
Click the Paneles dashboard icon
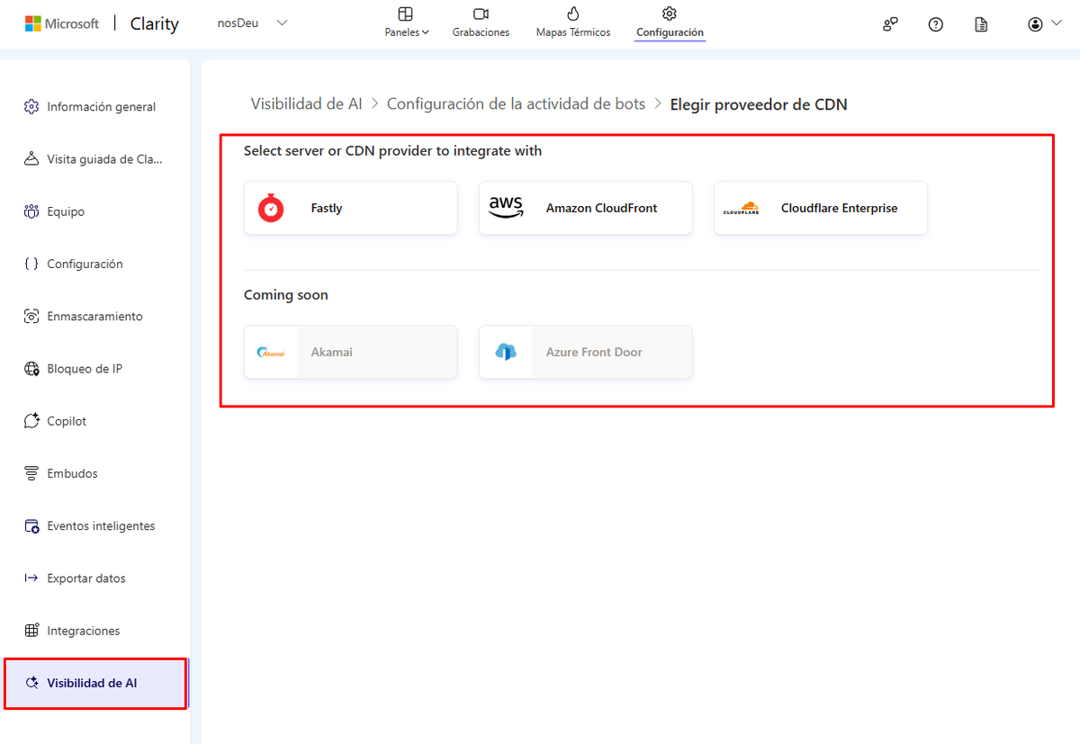[x=406, y=13]
